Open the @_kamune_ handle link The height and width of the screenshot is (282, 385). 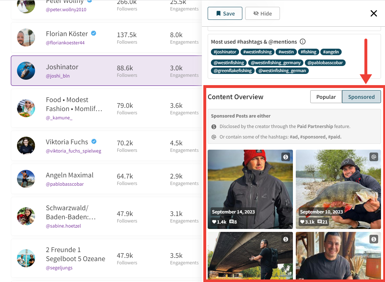[x=59, y=118]
